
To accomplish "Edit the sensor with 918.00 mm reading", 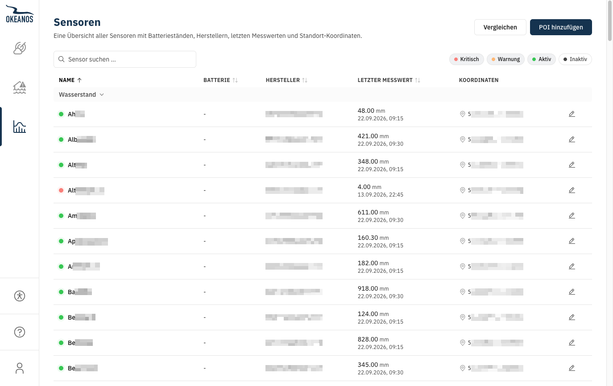I will tap(572, 292).
